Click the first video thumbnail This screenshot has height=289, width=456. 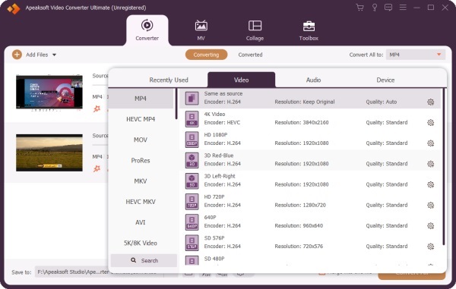click(x=49, y=93)
